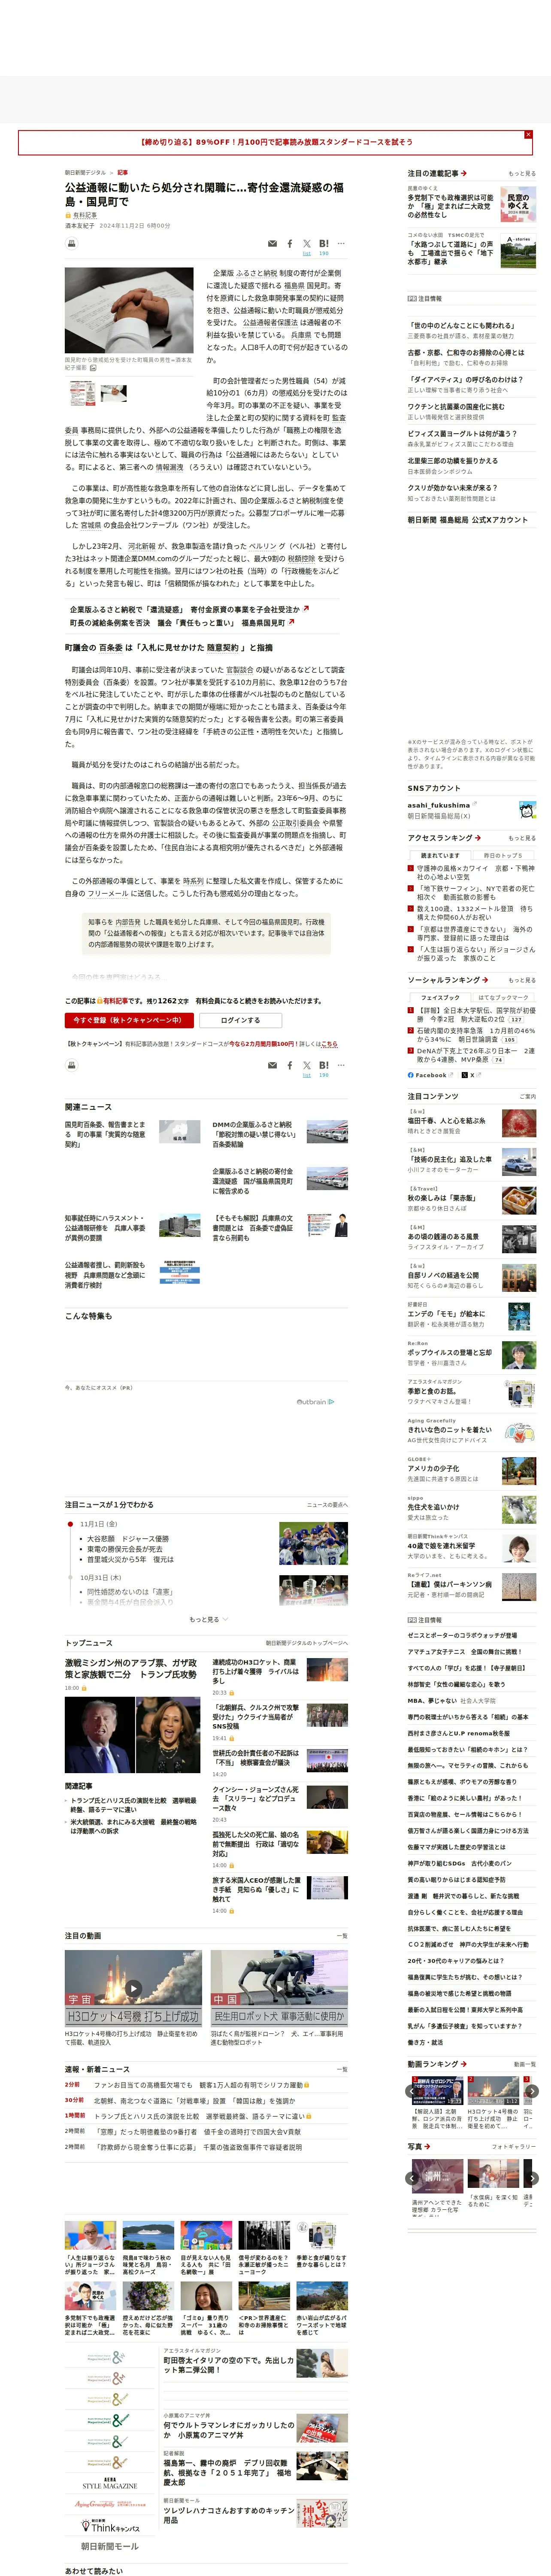Hatena B! bookmark icon below the paywall

[324, 1065]
